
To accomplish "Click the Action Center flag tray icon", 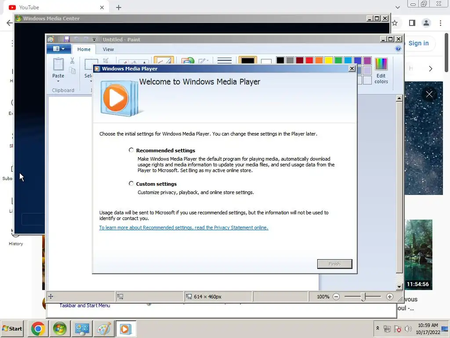I will [397, 328].
